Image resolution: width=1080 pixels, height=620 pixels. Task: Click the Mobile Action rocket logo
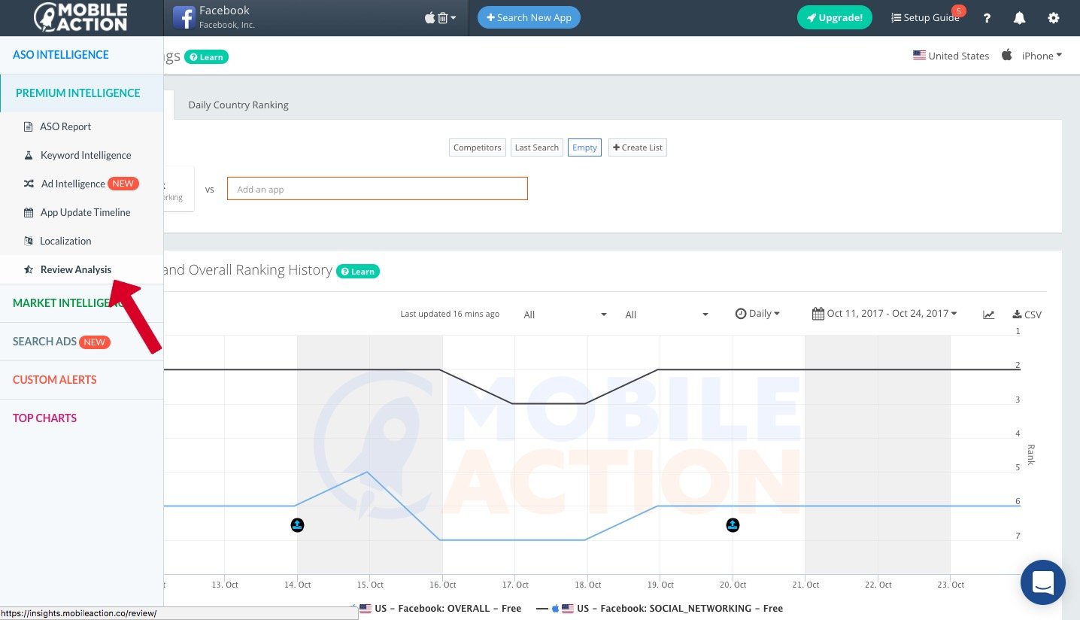click(x=80, y=17)
